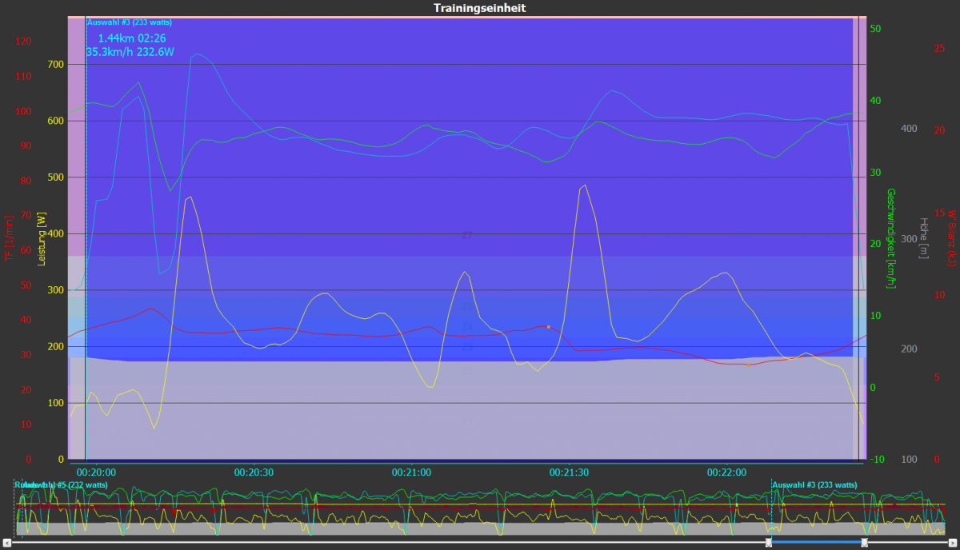
Task: Click the left scroll arrow of the range bar
Action: (7, 543)
